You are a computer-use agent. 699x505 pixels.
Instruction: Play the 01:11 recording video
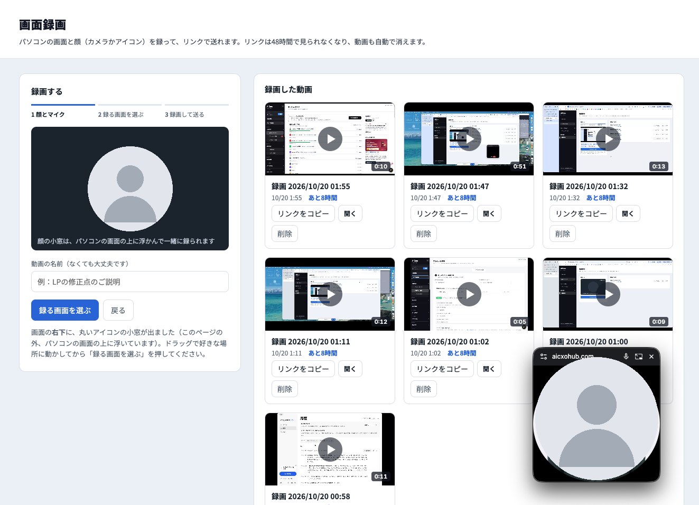pyautogui.click(x=330, y=294)
